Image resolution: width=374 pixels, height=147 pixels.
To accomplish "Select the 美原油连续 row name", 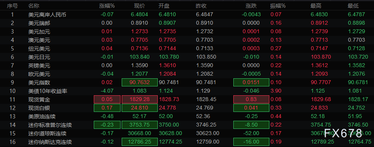I will click(42, 117).
